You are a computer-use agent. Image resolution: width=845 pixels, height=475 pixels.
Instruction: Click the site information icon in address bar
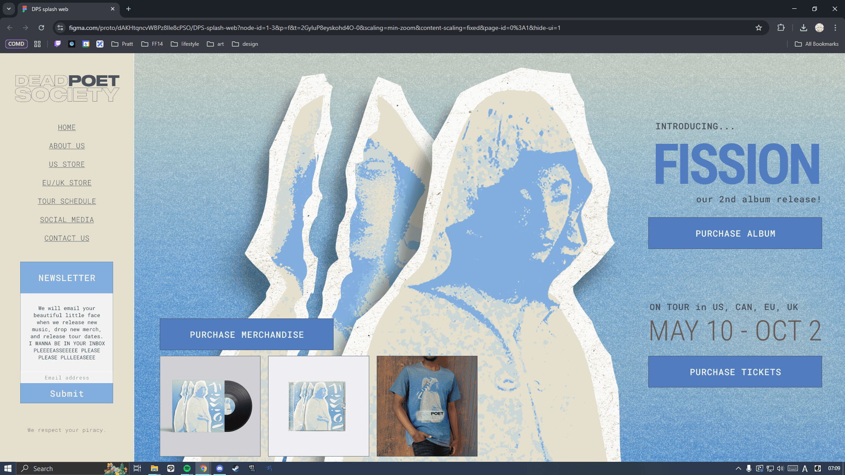[x=60, y=28]
